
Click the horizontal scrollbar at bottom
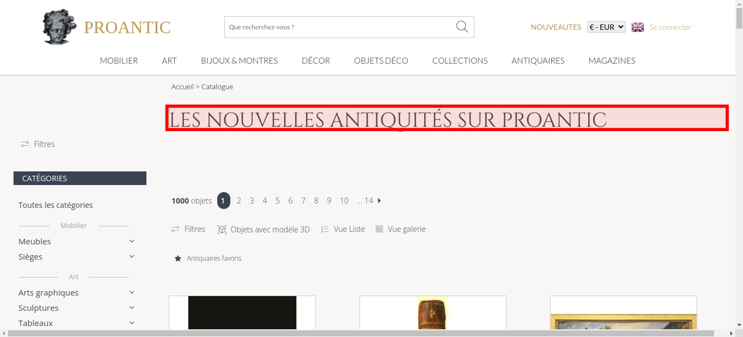point(361,333)
